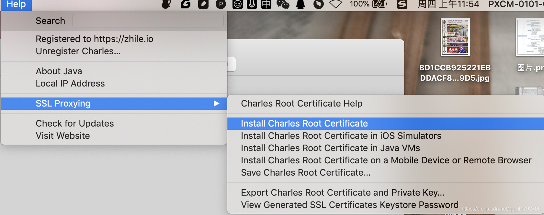Expand the SSL Proxying submenu arrow
Viewport: 544px width, 215px height.
[x=216, y=103]
